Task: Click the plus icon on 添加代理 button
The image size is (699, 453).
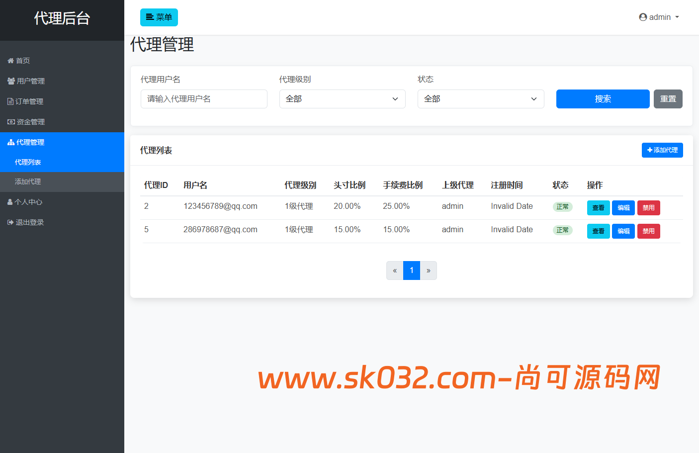Action: [x=650, y=150]
